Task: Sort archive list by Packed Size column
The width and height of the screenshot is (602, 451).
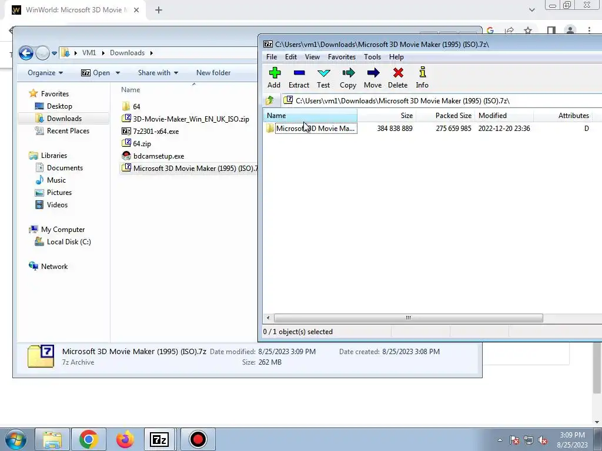Action: pyautogui.click(x=446, y=116)
